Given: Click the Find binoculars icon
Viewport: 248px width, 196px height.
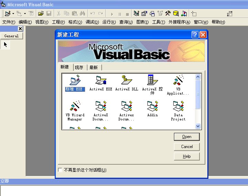Looking at the screenshot, I should (x=82, y=13).
